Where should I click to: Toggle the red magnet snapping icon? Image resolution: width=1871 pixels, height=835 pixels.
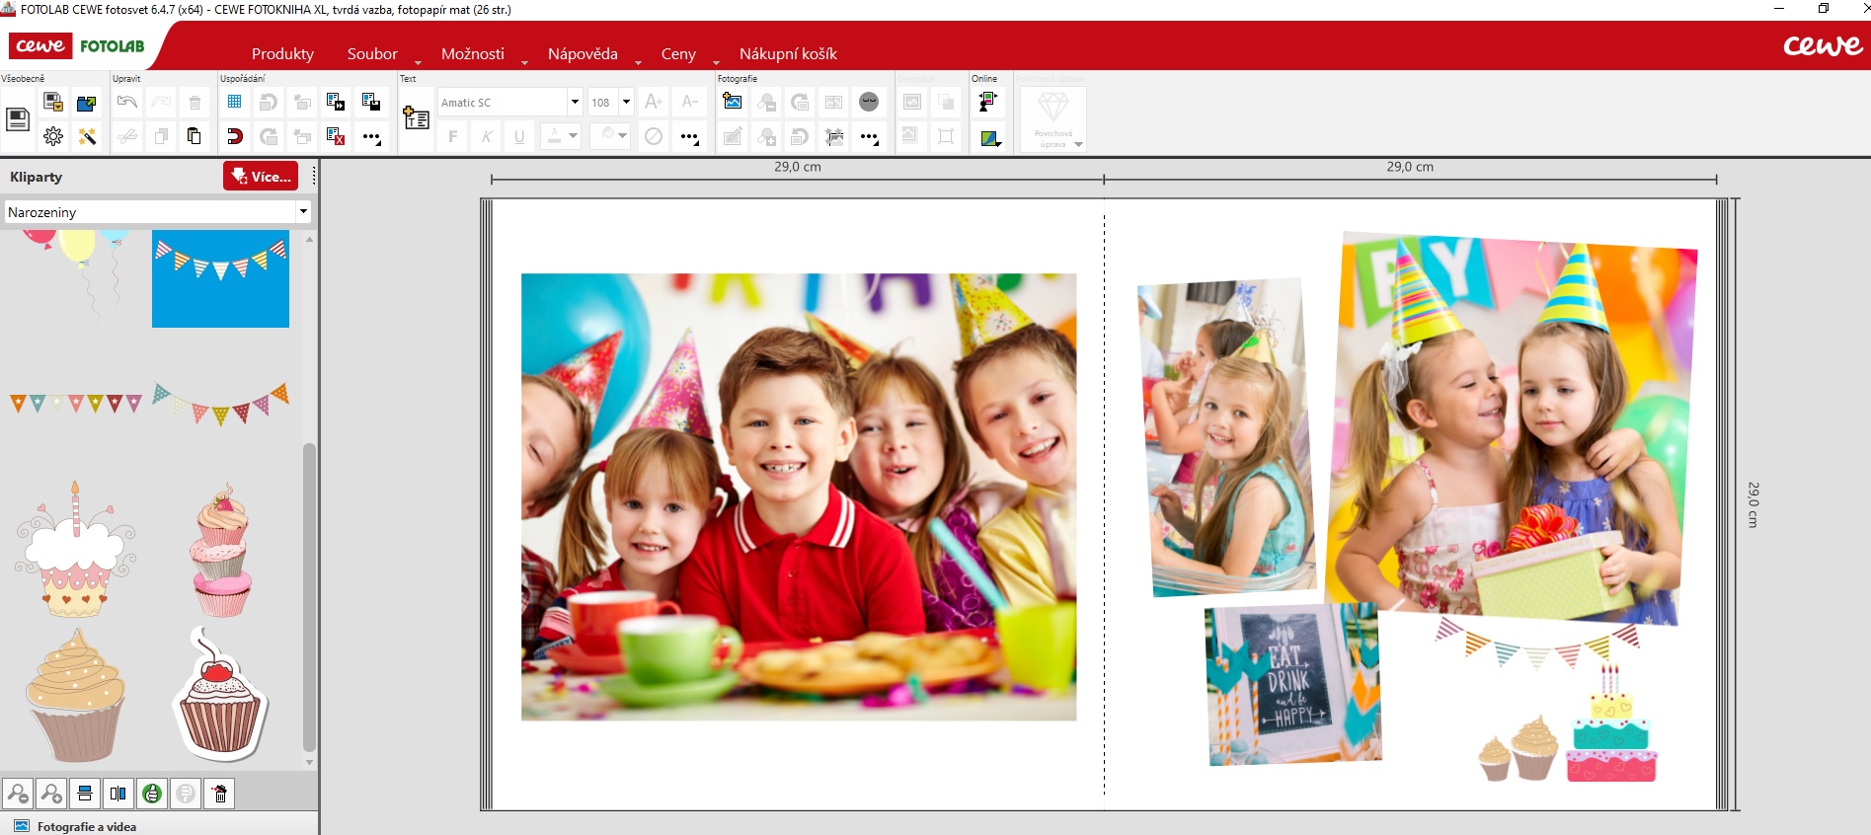click(234, 136)
